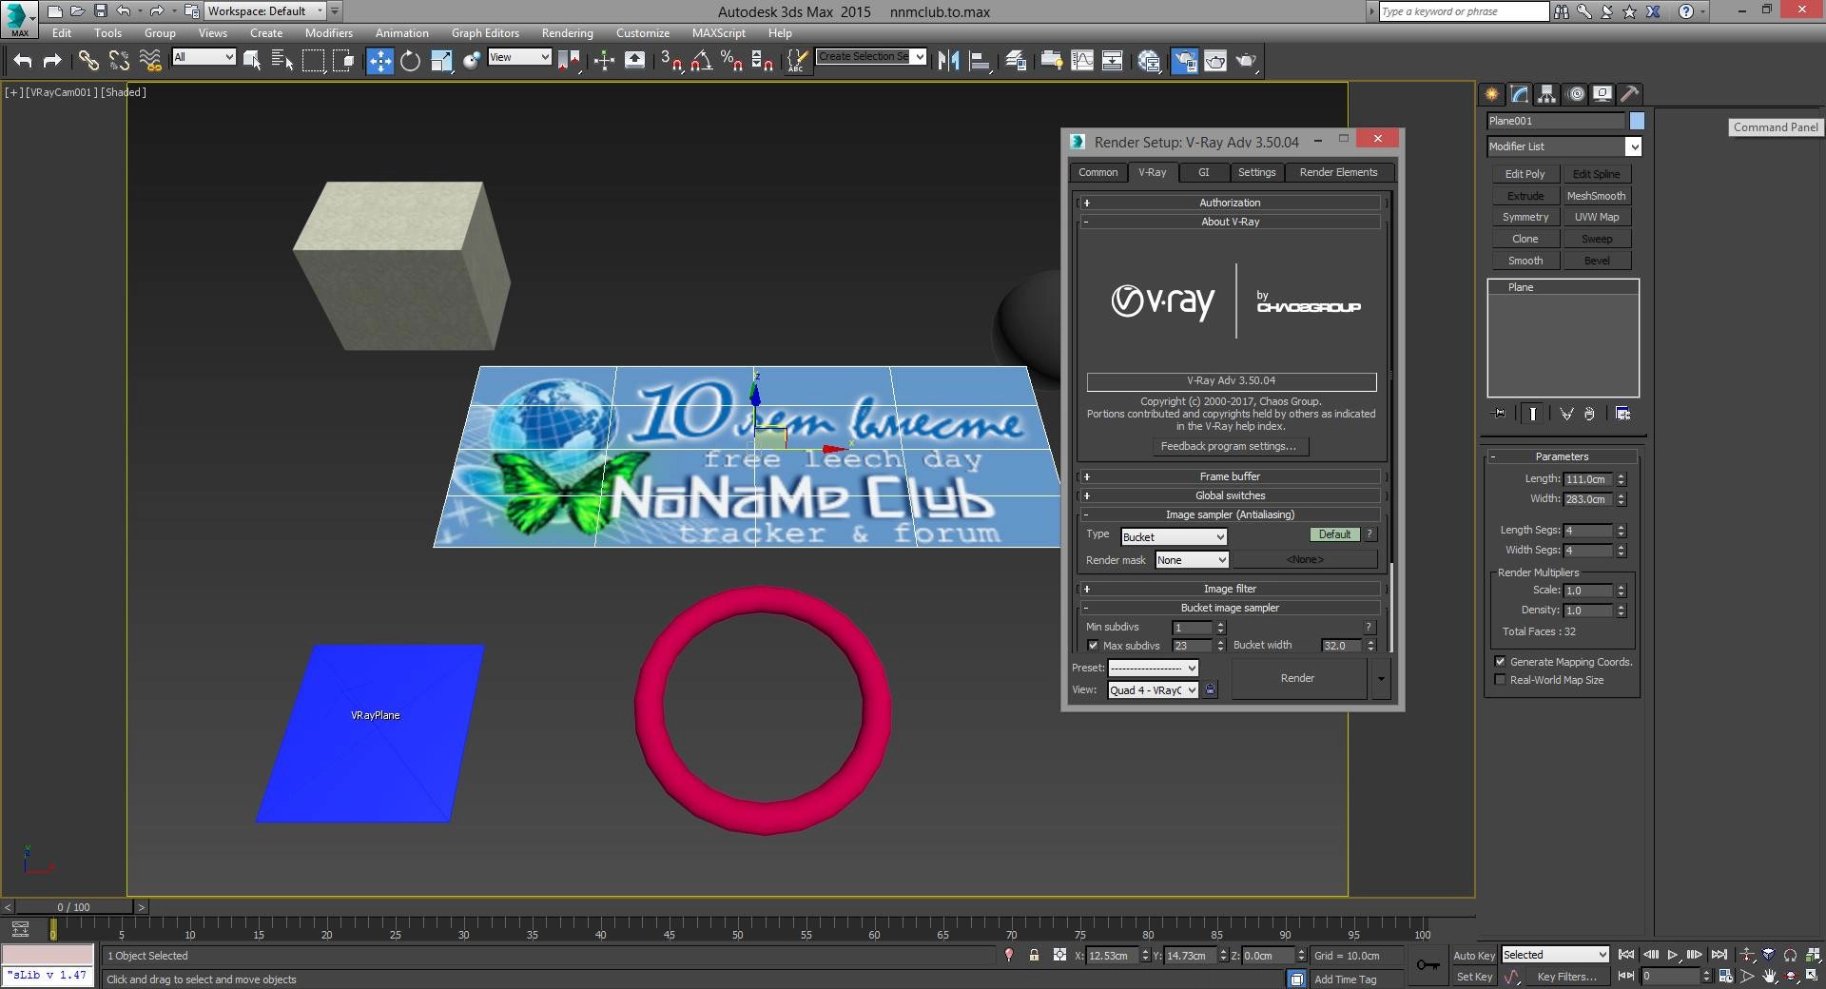Switch to Motion panel icon

coord(1576,93)
